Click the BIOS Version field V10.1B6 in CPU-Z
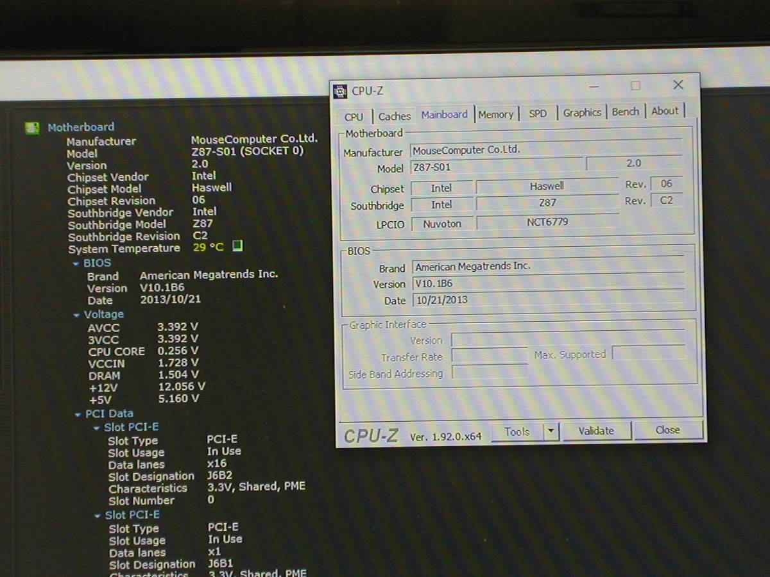 pos(548,283)
